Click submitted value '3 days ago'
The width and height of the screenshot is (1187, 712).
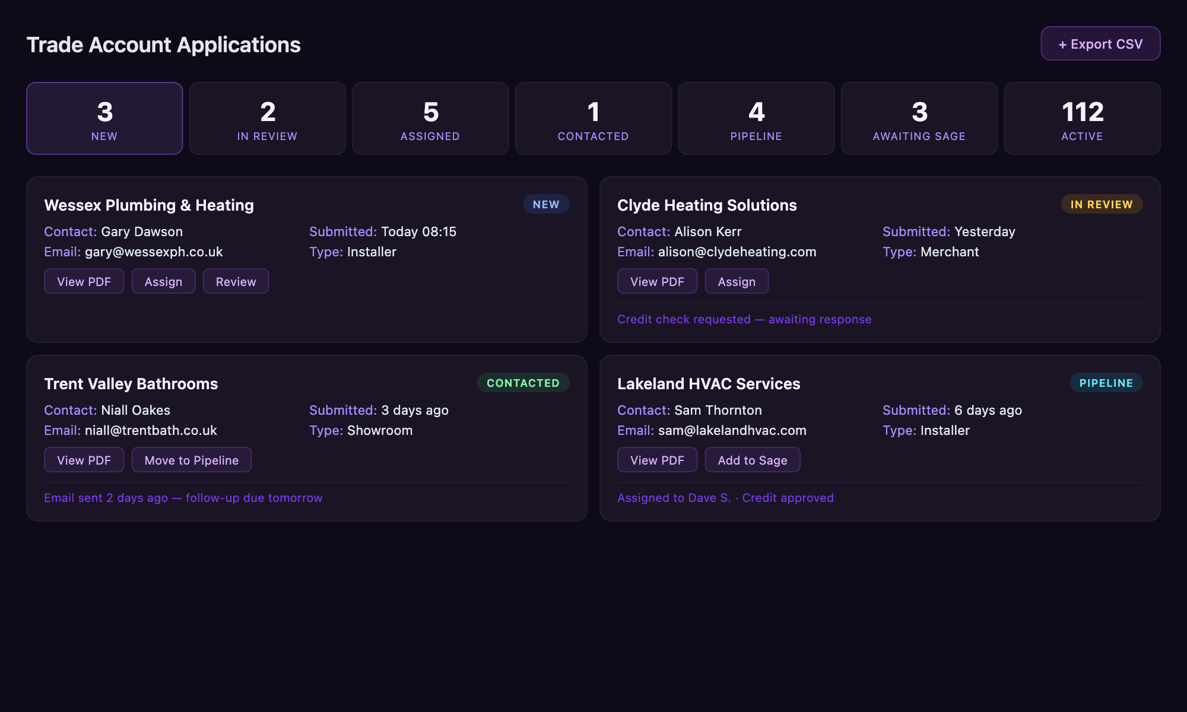[415, 410]
